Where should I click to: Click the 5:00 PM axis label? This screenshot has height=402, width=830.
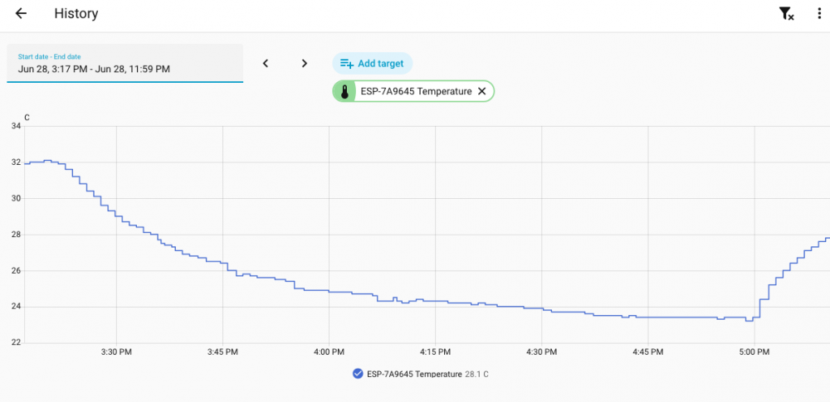pyautogui.click(x=754, y=351)
